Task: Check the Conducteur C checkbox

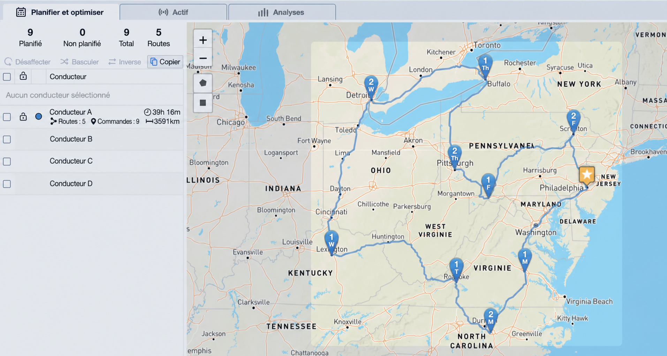Action: click(x=7, y=161)
